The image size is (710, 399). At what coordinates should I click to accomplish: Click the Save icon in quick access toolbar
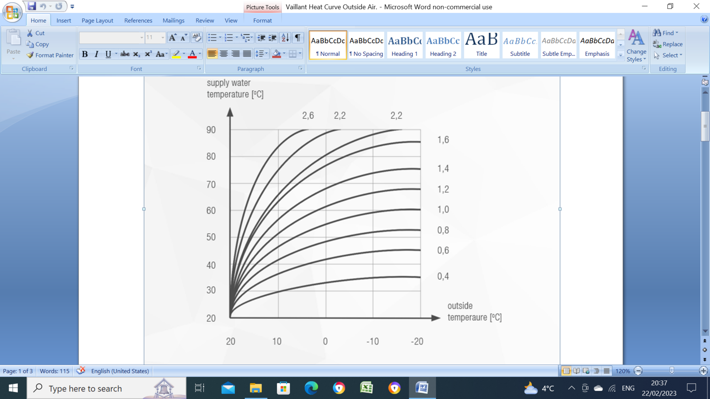pos(32,6)
